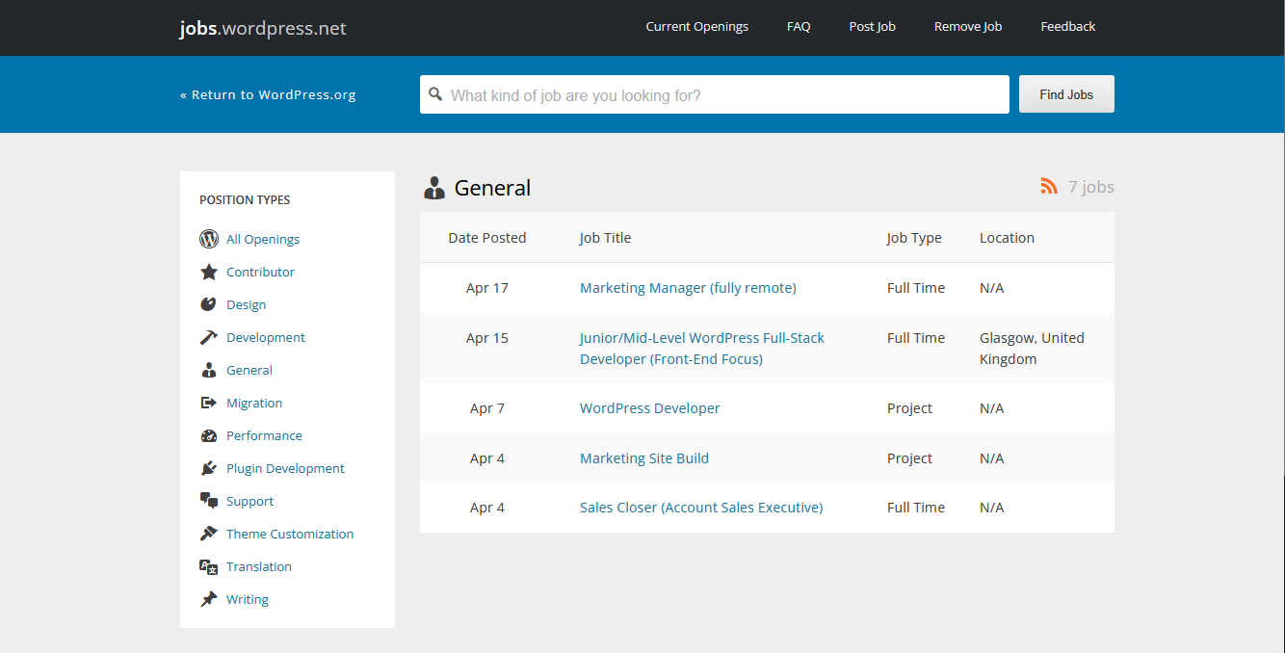Select the Theme Customization brush icon
The height and width of the screenshot is (653, 1285).
[209, 534]
